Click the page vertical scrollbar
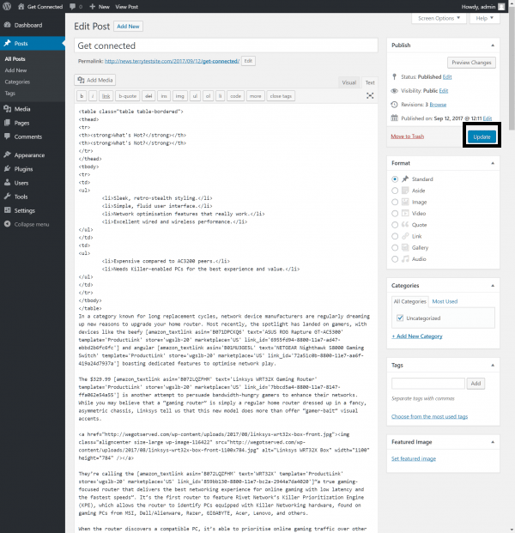 click(x=512, y=68)
